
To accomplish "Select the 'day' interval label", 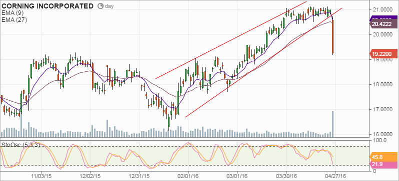I will (109, 6).
